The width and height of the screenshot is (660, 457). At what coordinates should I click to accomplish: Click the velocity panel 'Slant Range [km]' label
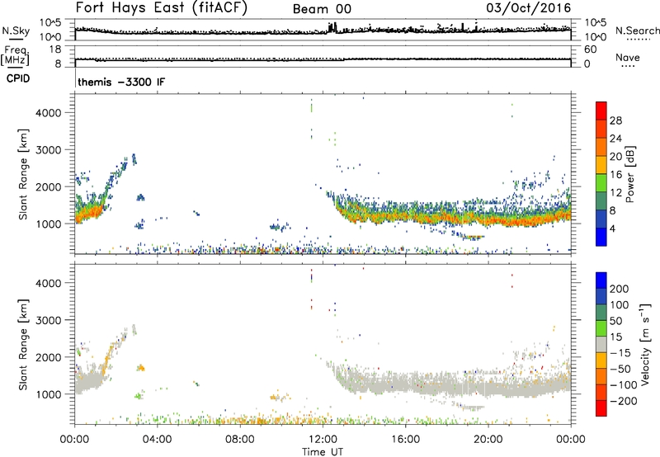(x=23, y=344)
